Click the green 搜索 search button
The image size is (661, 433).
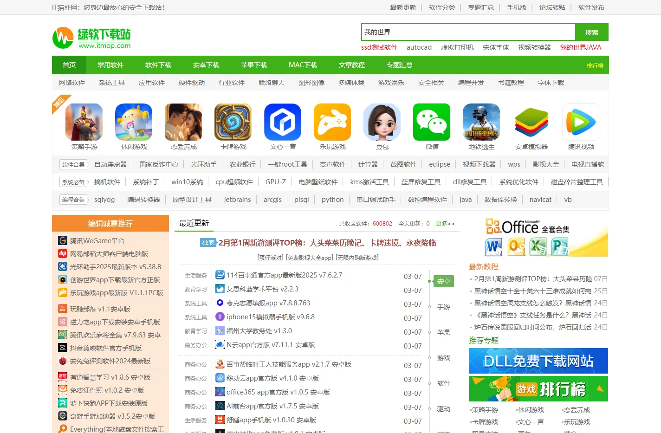[x=592, y=32]
